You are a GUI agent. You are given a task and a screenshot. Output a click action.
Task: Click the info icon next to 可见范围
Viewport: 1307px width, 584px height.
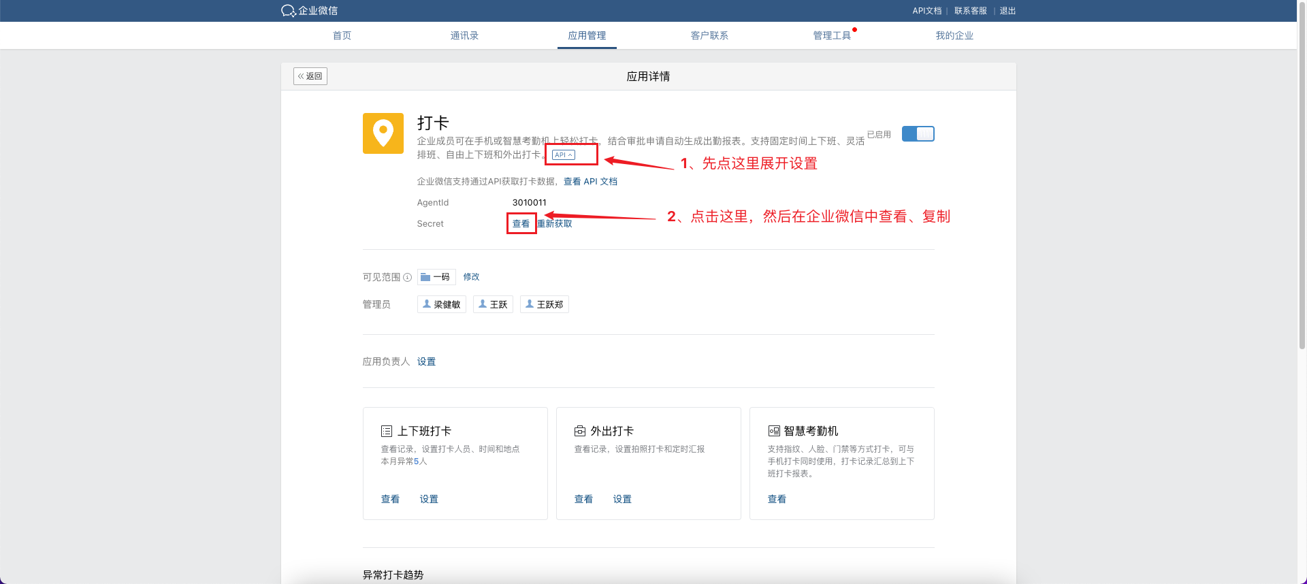tap(407, 277)
